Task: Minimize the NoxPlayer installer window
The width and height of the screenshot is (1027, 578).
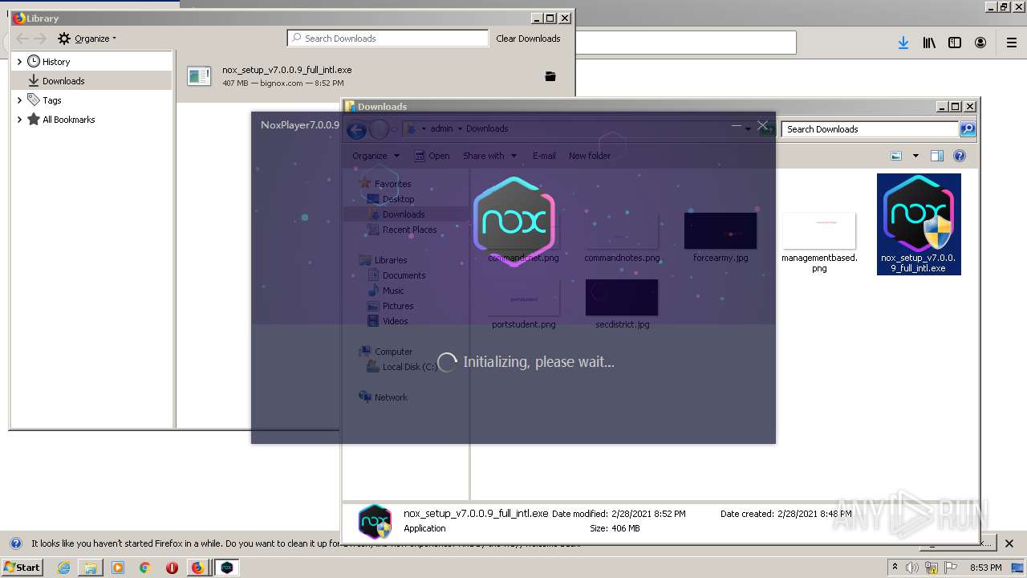Action: [737, 125]
